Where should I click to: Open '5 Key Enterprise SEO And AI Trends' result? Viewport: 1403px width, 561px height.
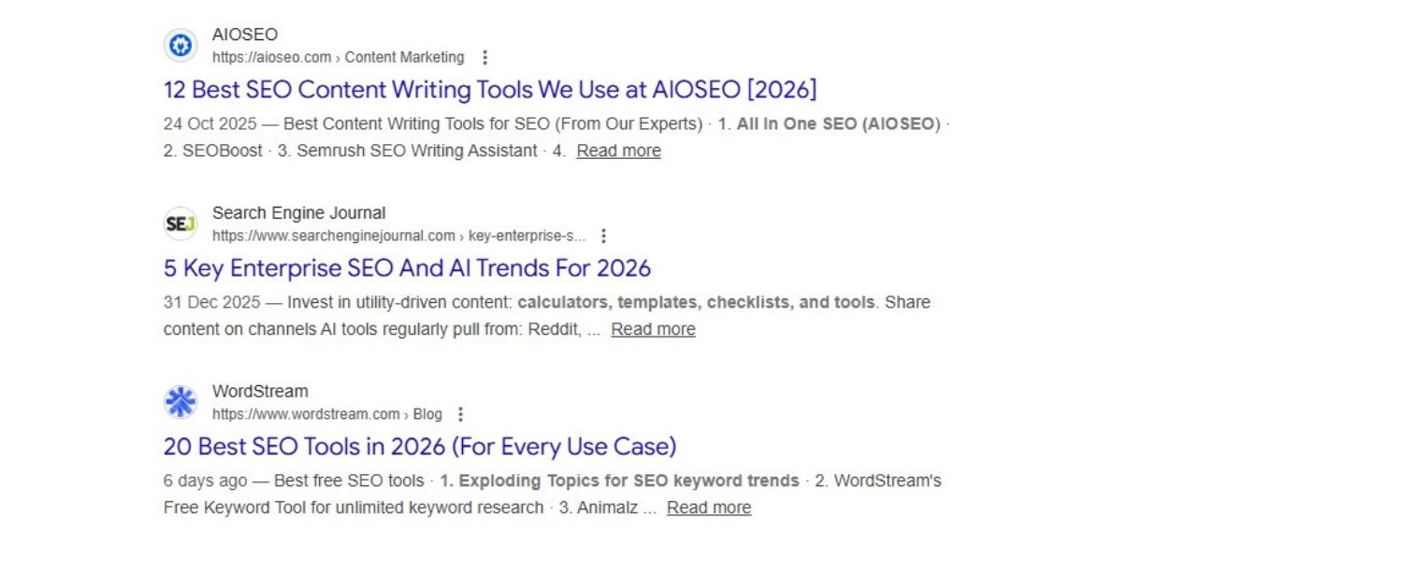[x=407, y=268]
